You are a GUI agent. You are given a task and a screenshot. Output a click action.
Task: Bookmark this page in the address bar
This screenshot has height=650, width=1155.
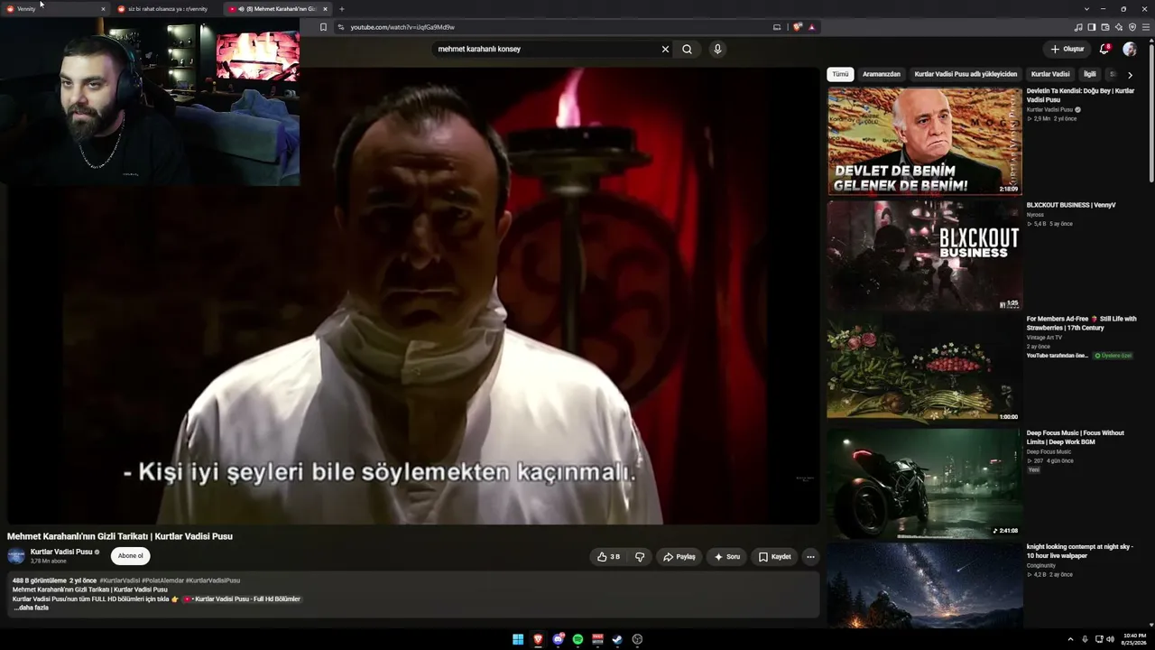[x=324, y=27]
